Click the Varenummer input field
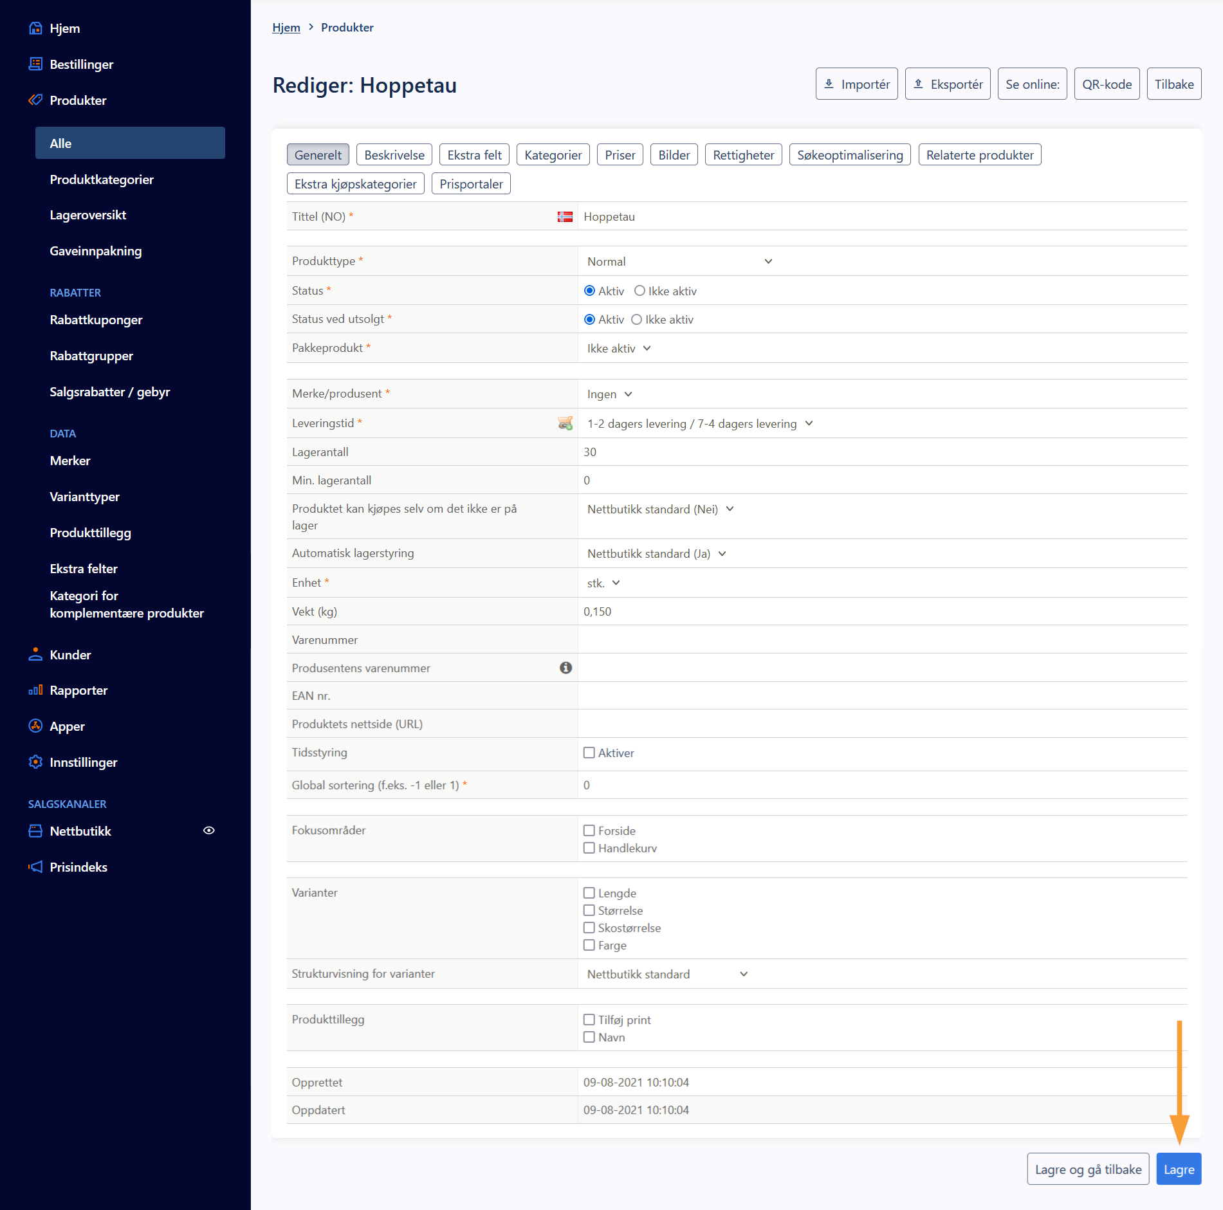This screenshot has height=1210, width=1223. pyautogui.click(x=882, y=639)
